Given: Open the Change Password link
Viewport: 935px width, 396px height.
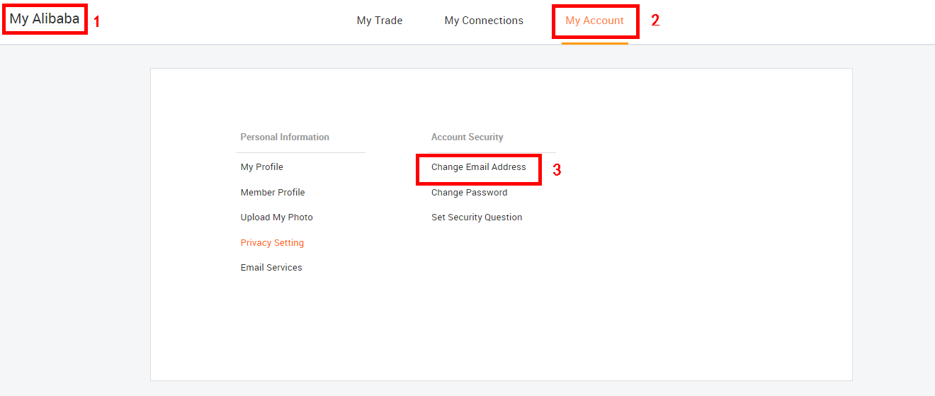Looking at the screenshot, I should point(469,193).
